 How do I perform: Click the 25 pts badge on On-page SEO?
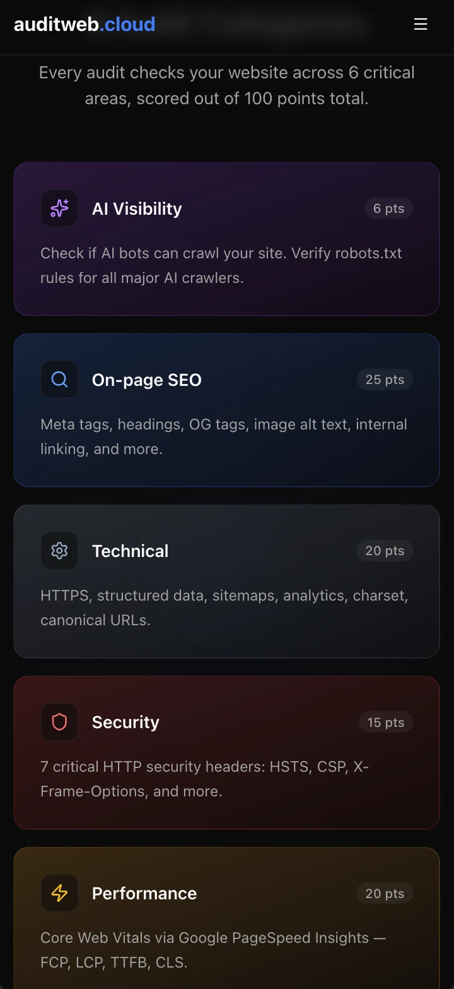click(385, 379)
